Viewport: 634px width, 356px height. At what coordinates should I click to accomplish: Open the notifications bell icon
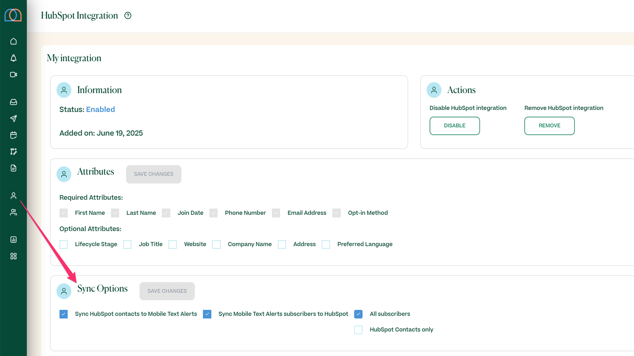13,58
